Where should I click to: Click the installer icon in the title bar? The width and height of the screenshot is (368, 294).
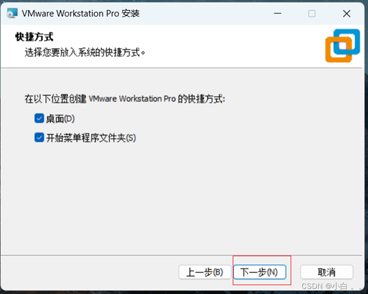tap(12, 13)
